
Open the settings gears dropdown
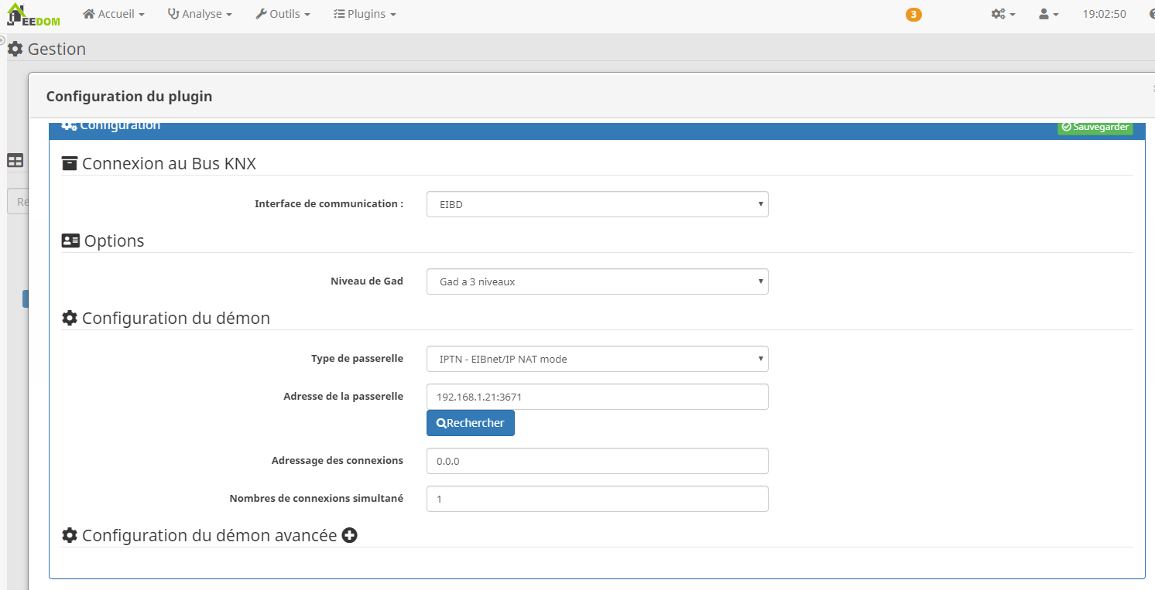pos(1003,14)
